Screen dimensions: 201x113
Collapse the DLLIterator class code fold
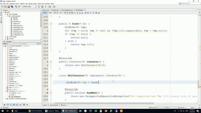[x=51, y=75]
